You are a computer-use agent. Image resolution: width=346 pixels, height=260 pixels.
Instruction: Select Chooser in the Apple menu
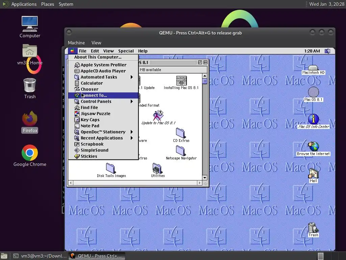[x=103, y=89]
